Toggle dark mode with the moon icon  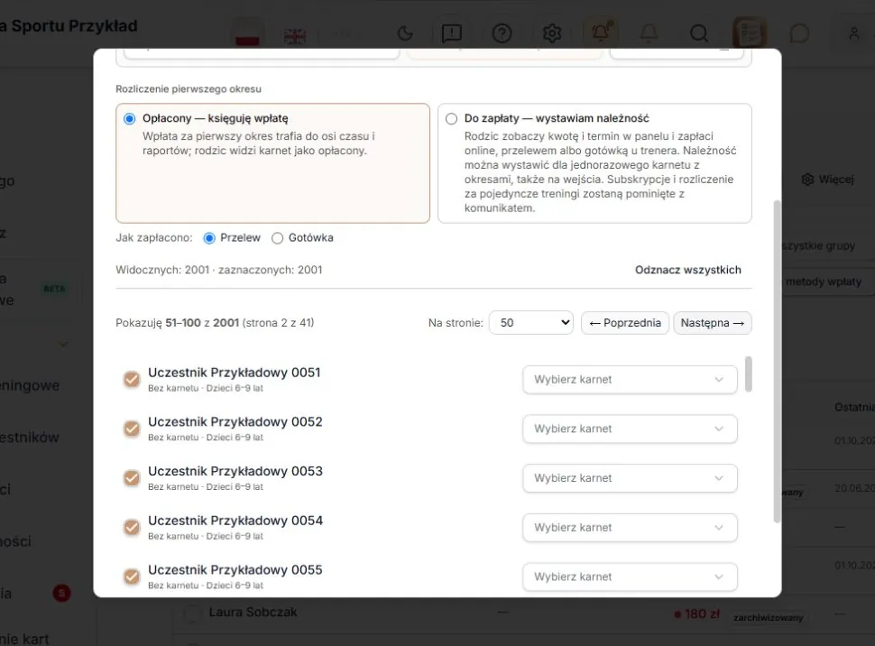[405, 33]
